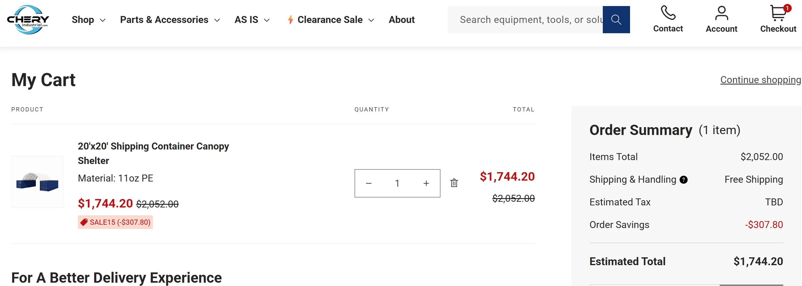Remove item using the trash icon

pos(454,183)
